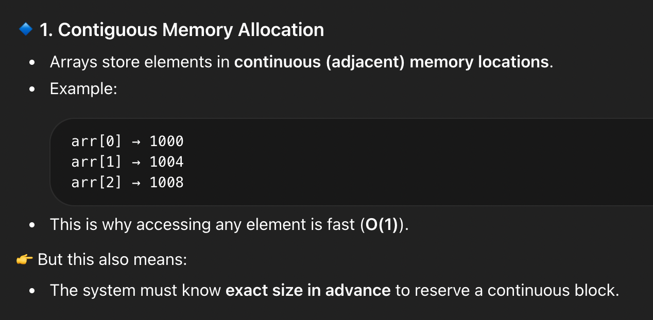653x320 pixels.
Task: Click address value 1008 in code block
Action: [166, 183]
